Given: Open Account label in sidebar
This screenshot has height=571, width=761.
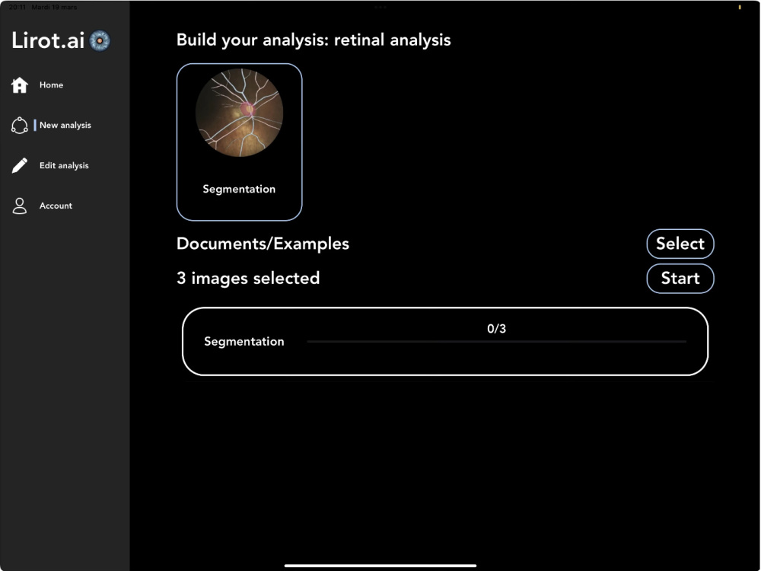Looking at the screenshot, I should coord(56,206).
